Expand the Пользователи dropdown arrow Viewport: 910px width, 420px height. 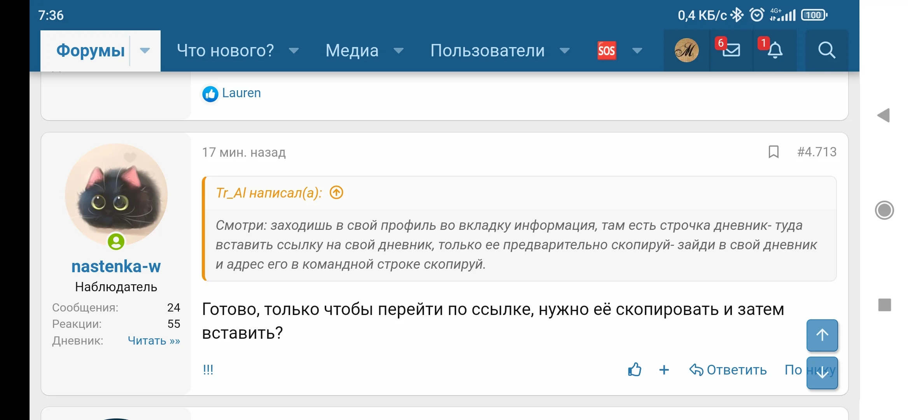[564, 51]
